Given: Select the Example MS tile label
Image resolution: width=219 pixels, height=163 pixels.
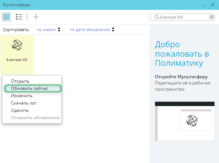Looking at the screenshot, I should 17,60.
